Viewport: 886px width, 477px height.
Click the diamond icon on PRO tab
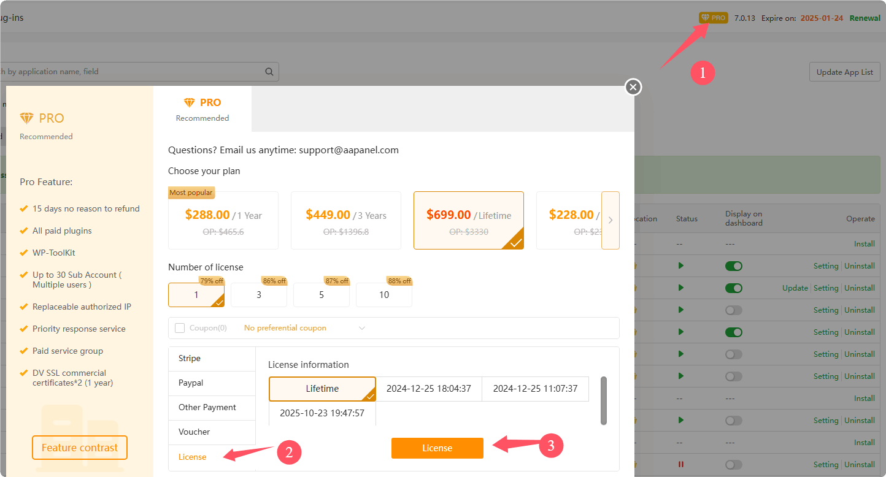(189, 102)
